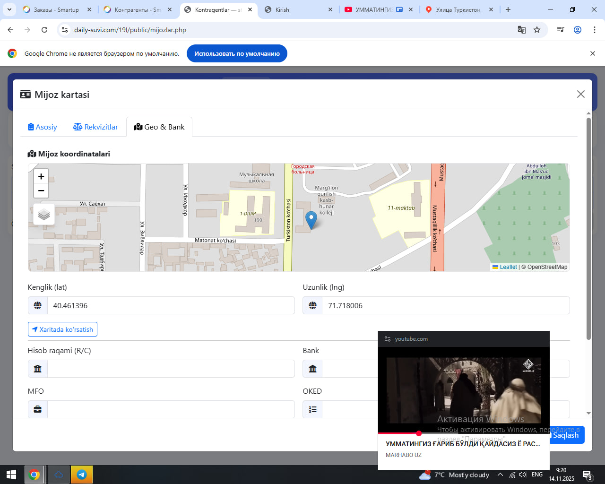
Task: Open Chrome media controls icon
Action: (x=561, y=30)
